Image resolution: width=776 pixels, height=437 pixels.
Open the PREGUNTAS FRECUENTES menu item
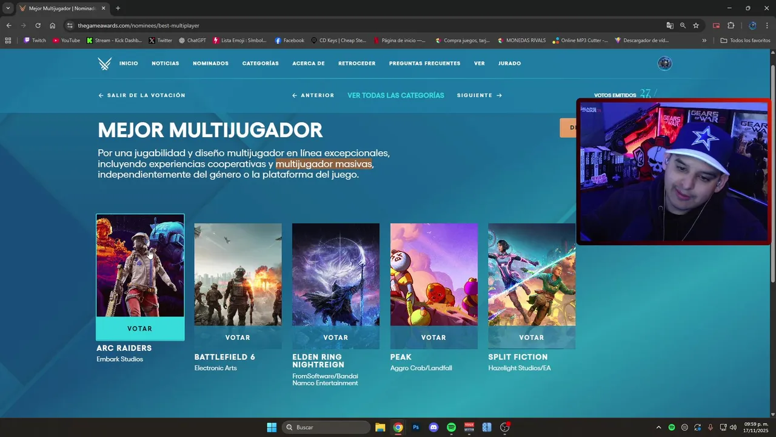click(424, 64)
